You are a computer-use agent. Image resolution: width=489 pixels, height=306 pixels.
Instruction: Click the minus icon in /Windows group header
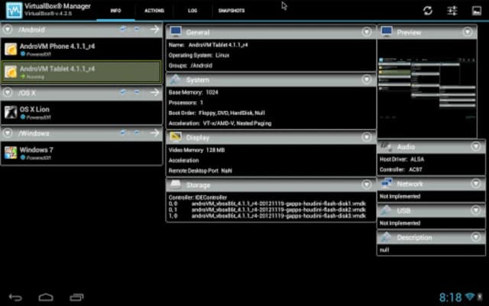(x=137, y=132)
